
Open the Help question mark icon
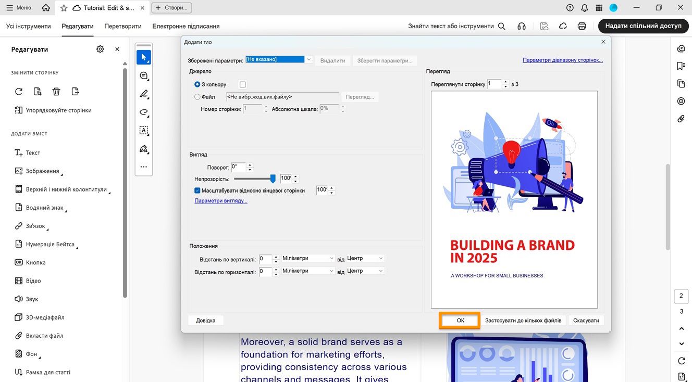pos(570,8)
